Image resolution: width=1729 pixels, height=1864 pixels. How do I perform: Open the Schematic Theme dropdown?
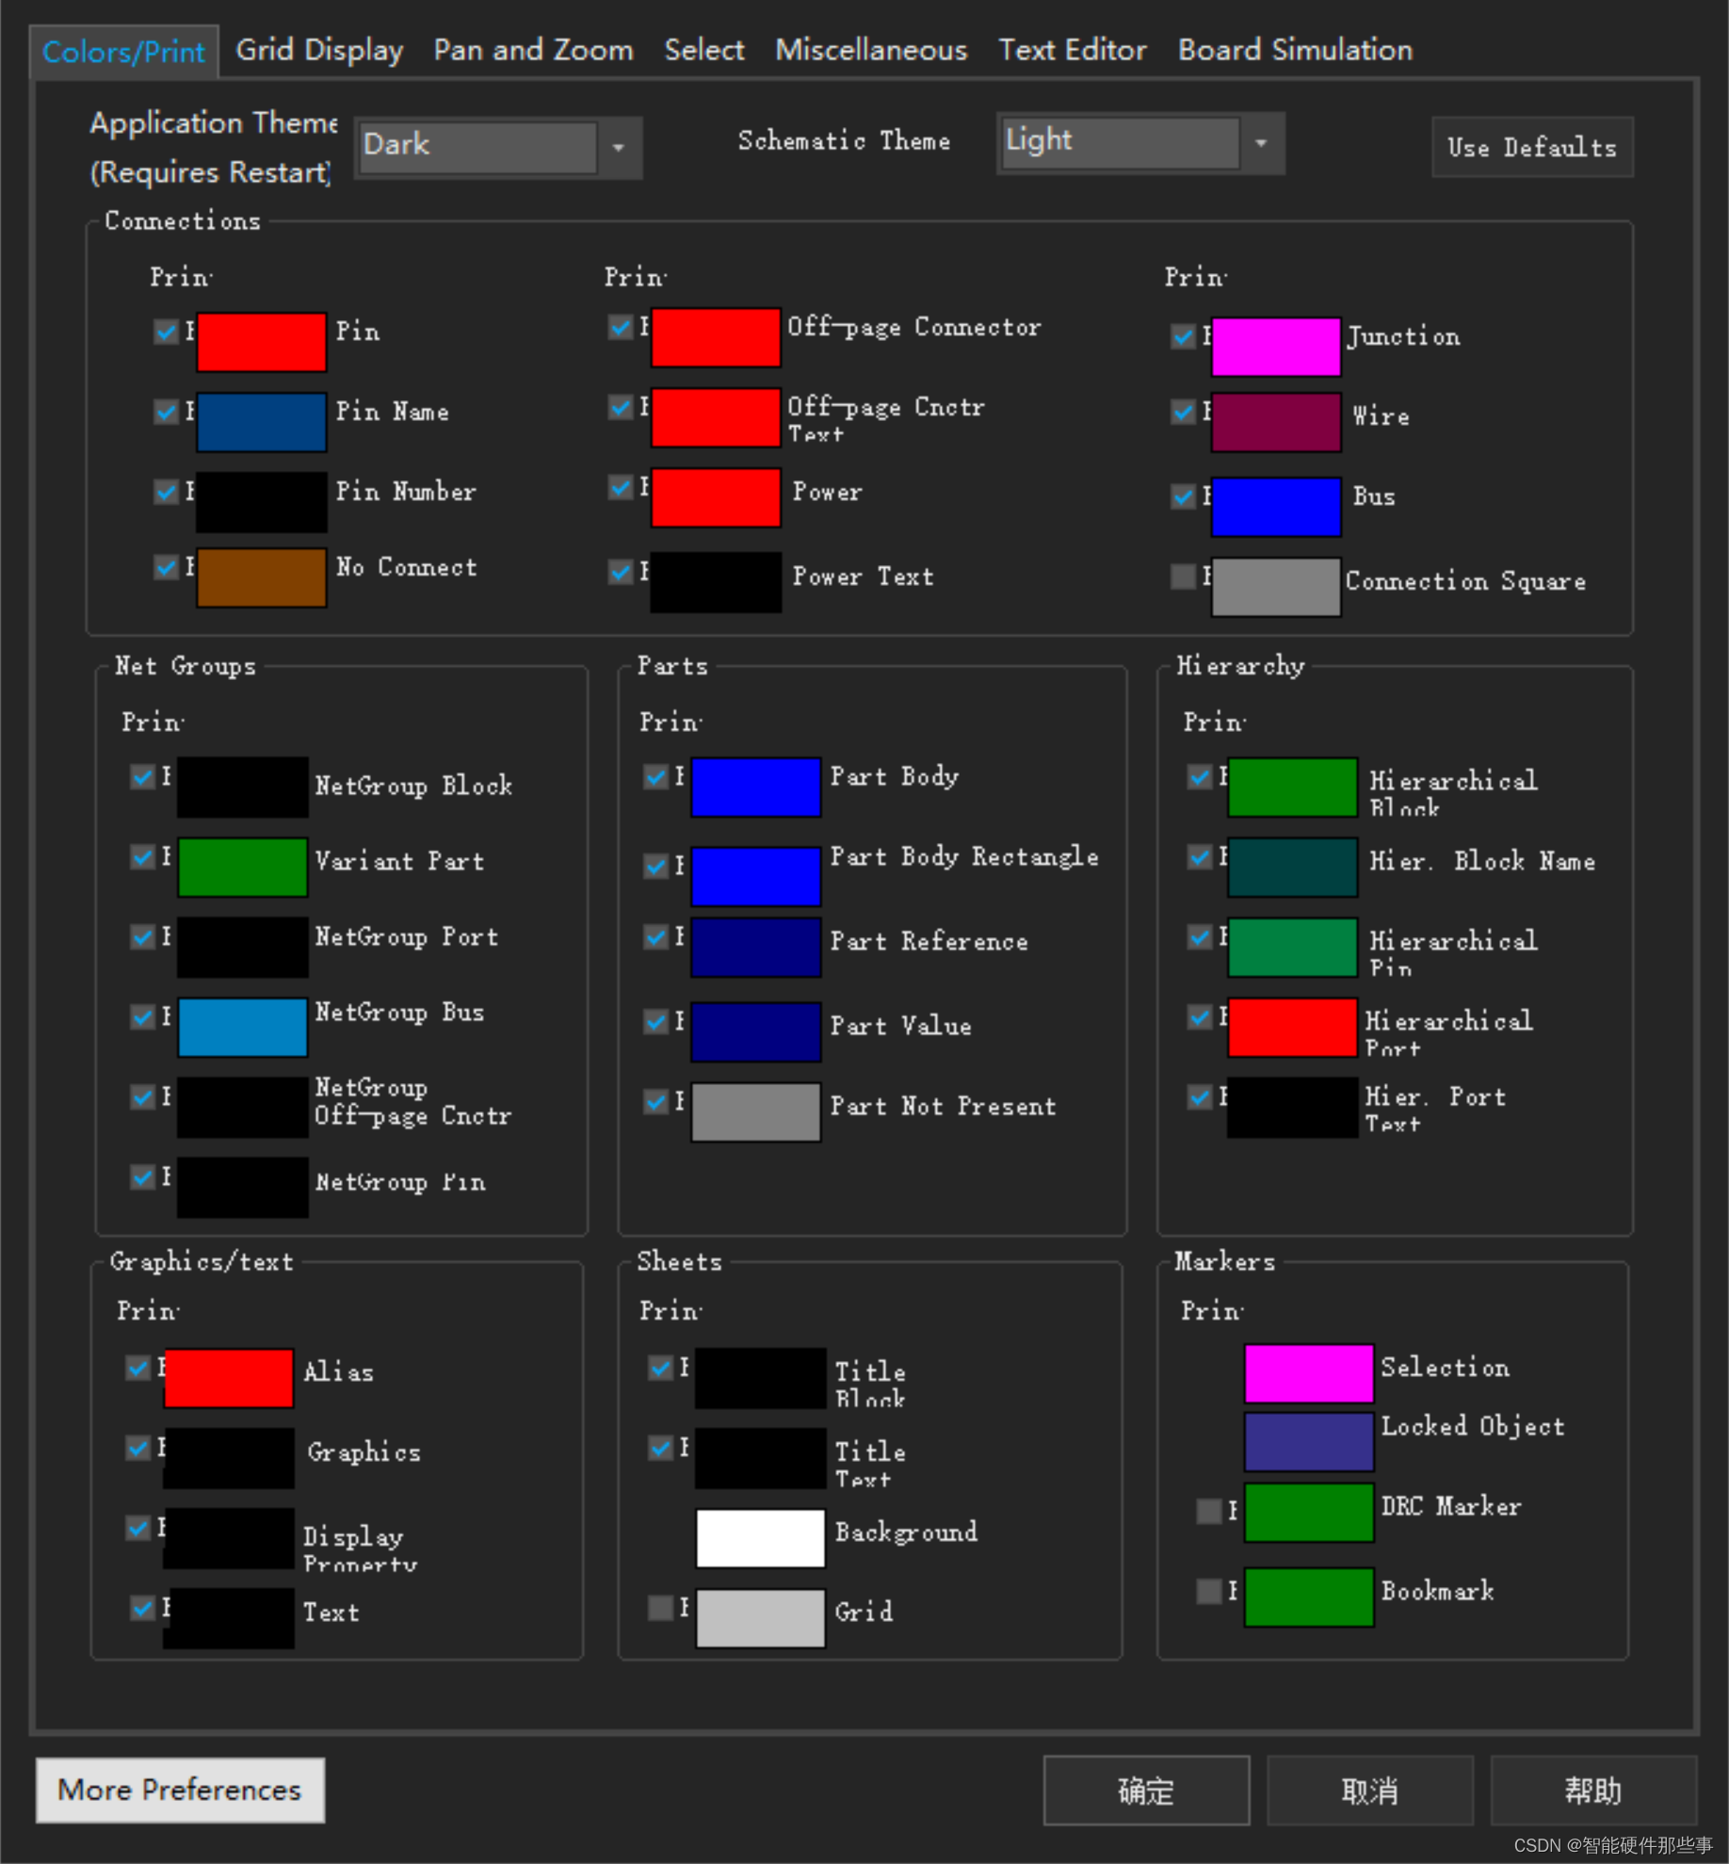1260,143
